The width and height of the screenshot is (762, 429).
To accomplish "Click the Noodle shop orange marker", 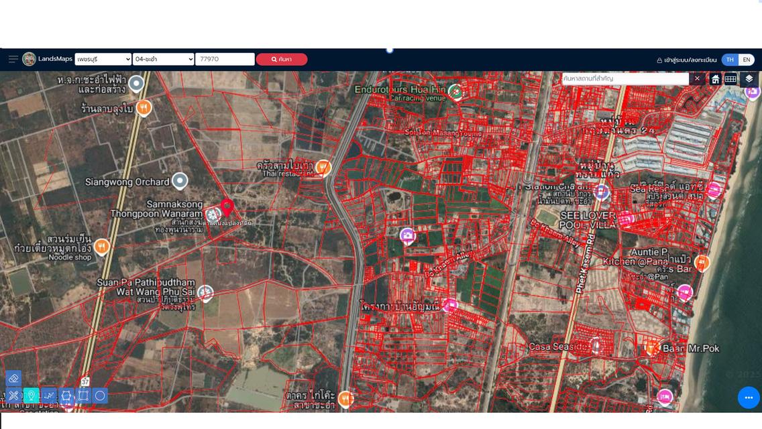I will [x=101, y=247].
